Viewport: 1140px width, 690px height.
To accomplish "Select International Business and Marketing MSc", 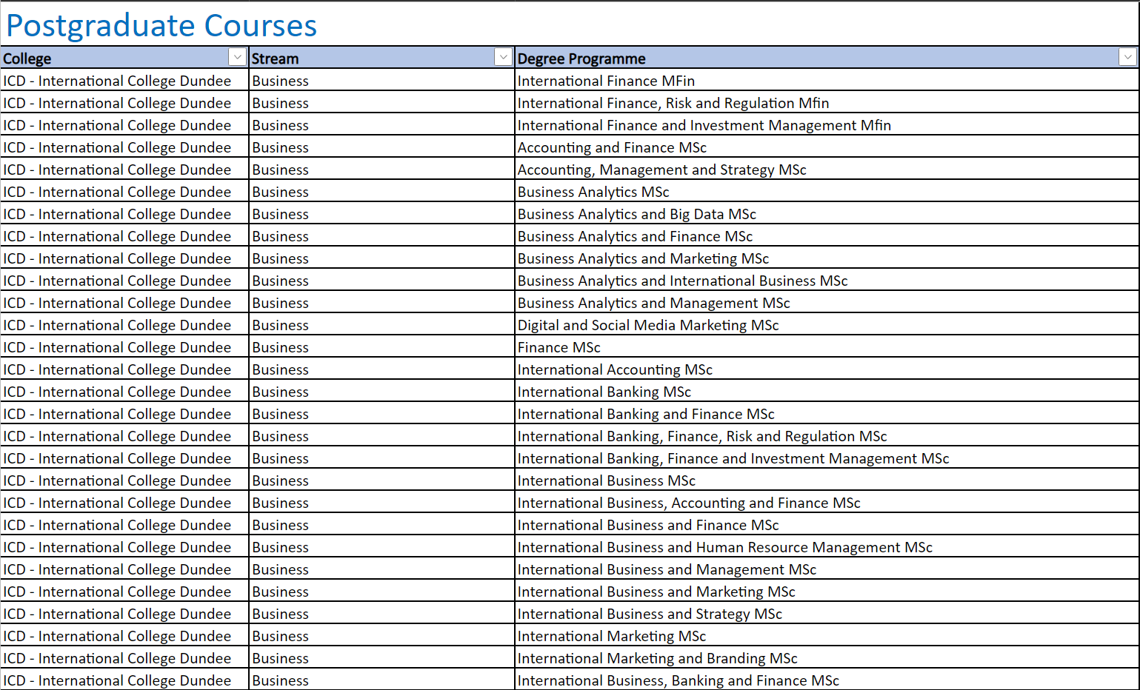I will pyautogui.click(x=827, y=592).
